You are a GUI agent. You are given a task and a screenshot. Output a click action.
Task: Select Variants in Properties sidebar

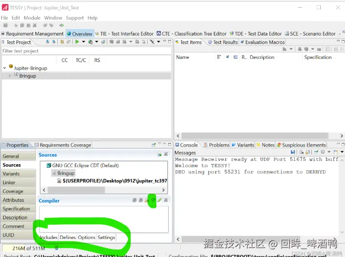tap(18, 174)
